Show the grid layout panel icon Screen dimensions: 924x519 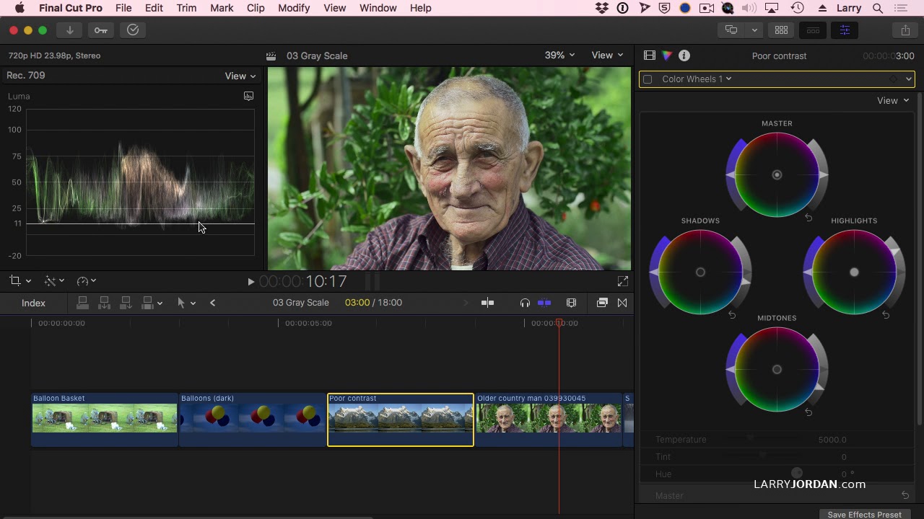tap(781, 30)
